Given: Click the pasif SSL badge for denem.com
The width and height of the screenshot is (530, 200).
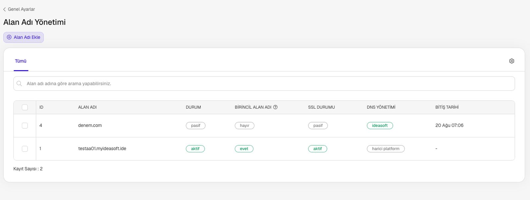Looking at the screenshot, I should pos(318,125).
